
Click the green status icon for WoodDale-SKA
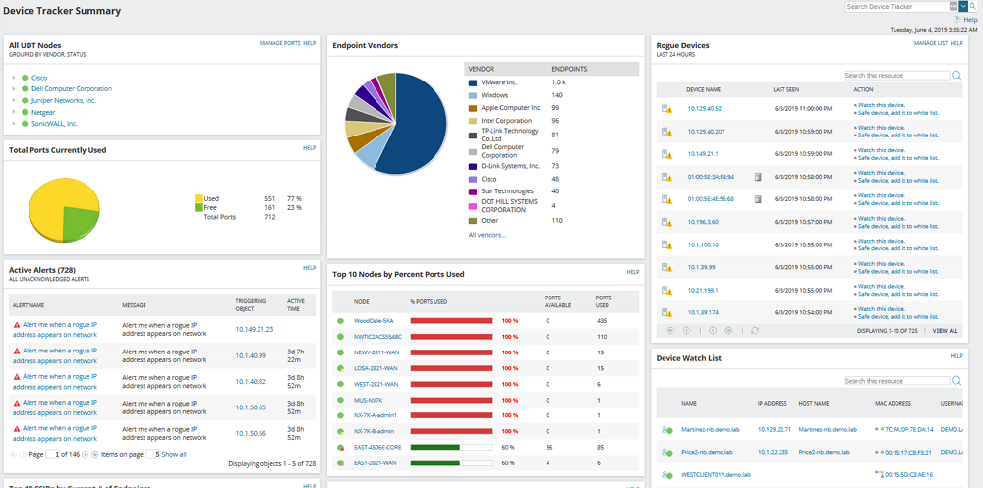[341, 321]
